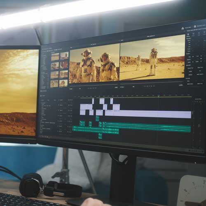Select the dark red thumbnail in second row

(64, 65)
